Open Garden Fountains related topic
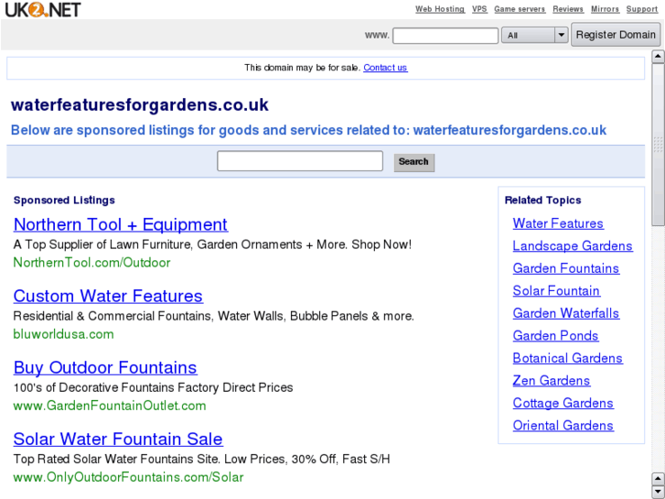Viewport: 665px width, 499px height. coord(566,268)
